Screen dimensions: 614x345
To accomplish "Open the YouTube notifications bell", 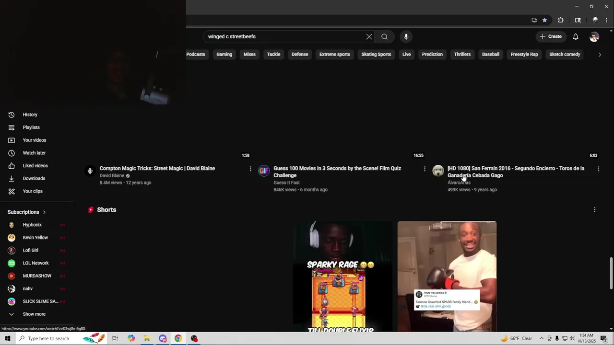I will pos(576,36).
